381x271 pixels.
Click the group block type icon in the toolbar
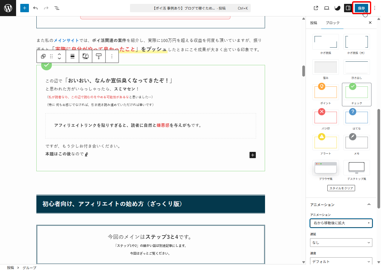point(43,56)
